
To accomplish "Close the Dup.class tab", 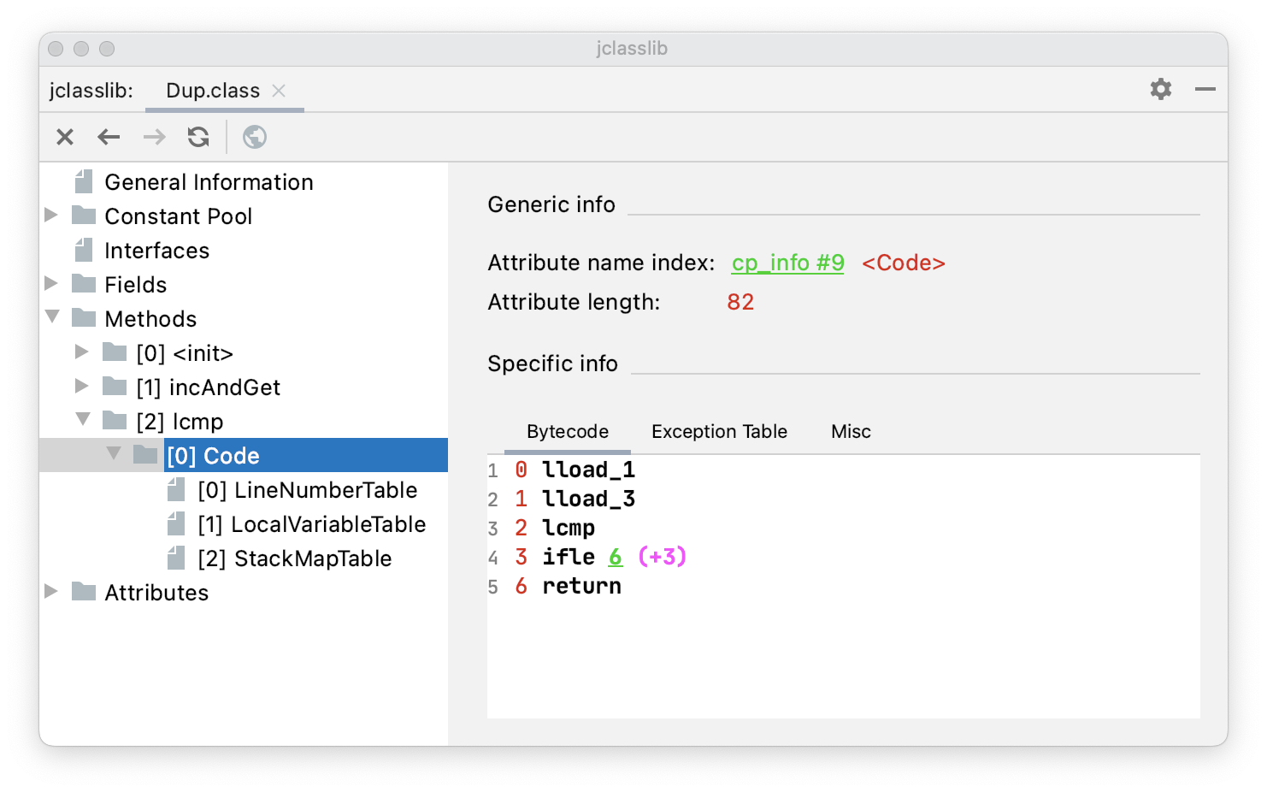I will pyautogui.click(x=279, y=91).
